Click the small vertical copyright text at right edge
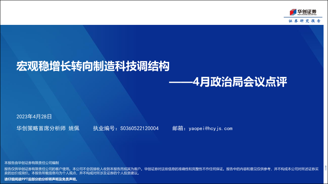The image size is (328, 184). (325, 168)
